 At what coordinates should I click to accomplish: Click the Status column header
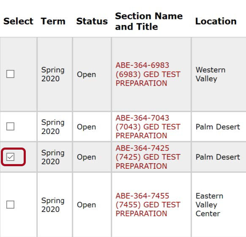click(92, 21)
